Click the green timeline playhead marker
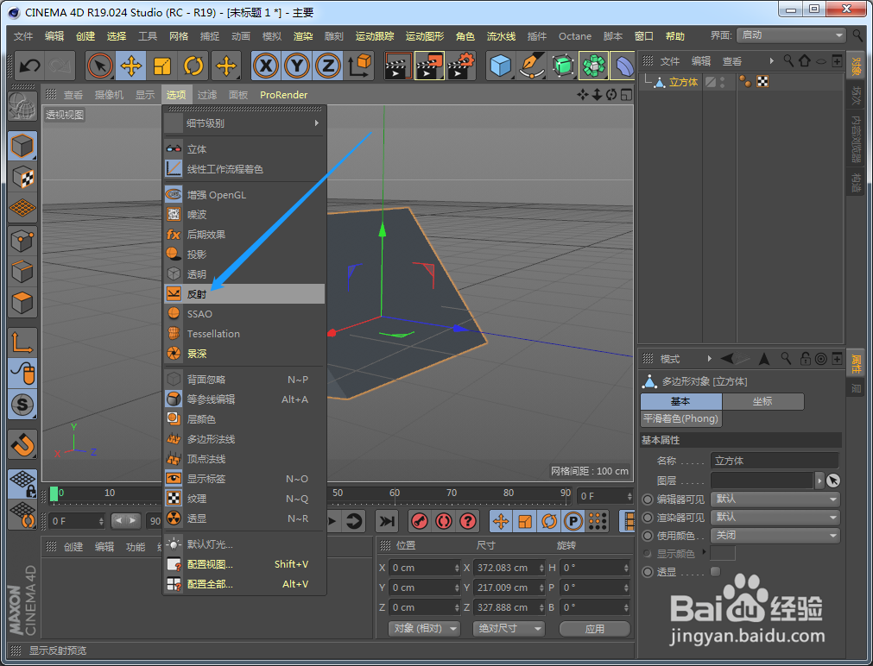This screenshot has width=873, height=666. click(54, 493)
